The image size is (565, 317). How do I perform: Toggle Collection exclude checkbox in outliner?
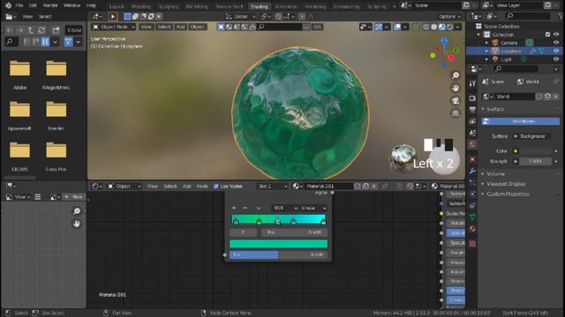click(547, 34)
